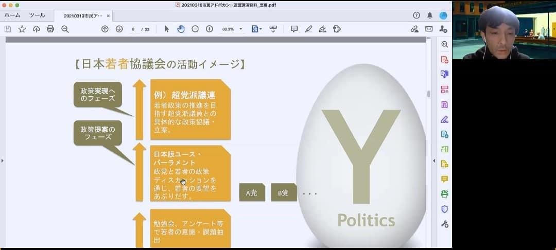Go to the previous page arrow
Image resolution: width=556 pixels, height=250 pixels.
pos(105,29)
